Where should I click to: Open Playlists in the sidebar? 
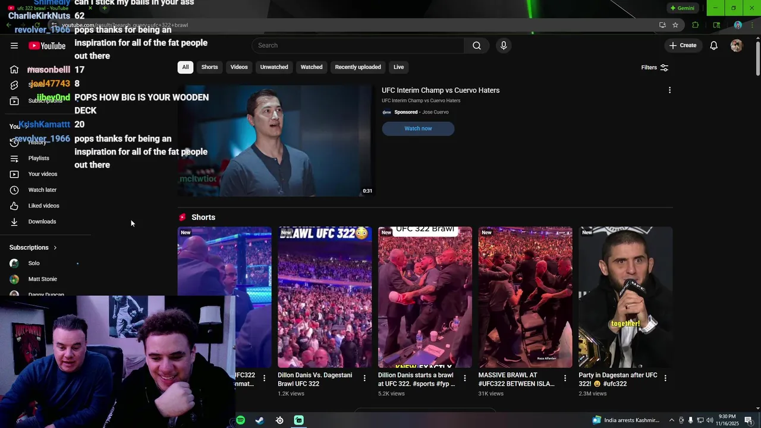pos(39,158)
